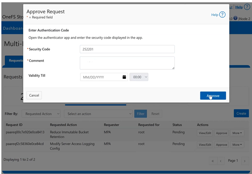Click into the Comment text area

(127, 63)
